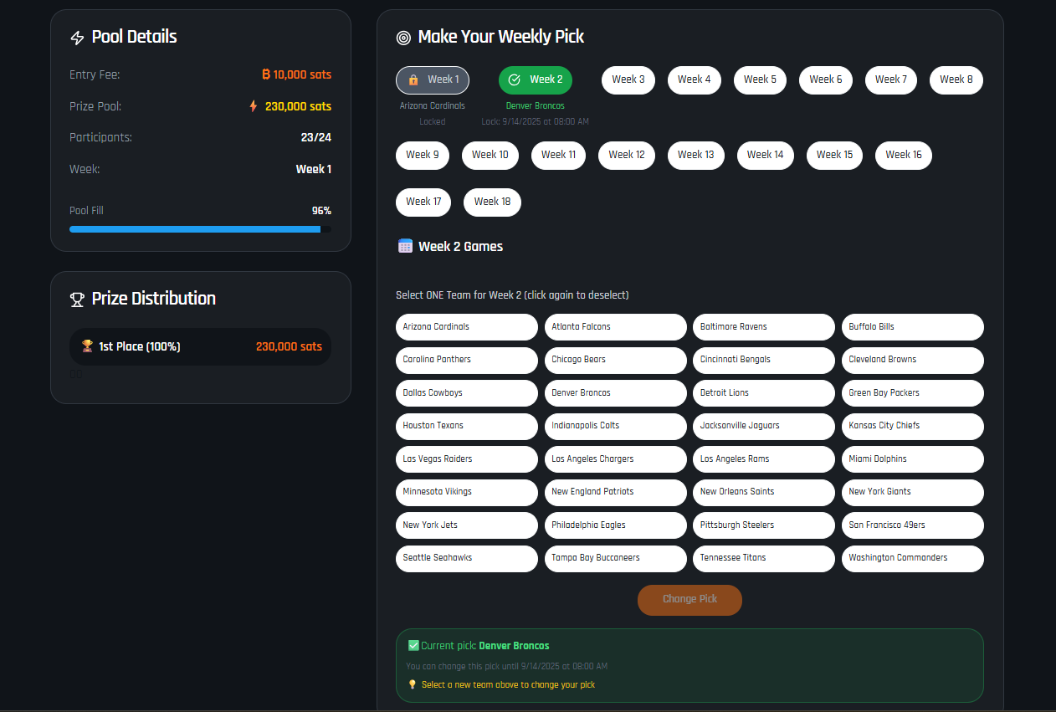
Task: Click the gold trophy emoji by 1st Place
Action: click(87, 346)
